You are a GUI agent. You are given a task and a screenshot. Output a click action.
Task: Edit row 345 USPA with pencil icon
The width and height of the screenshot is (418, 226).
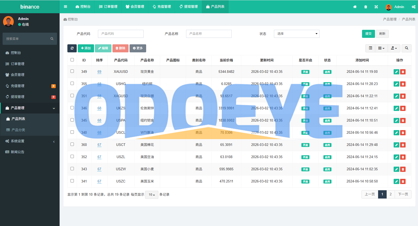point(396,121)
